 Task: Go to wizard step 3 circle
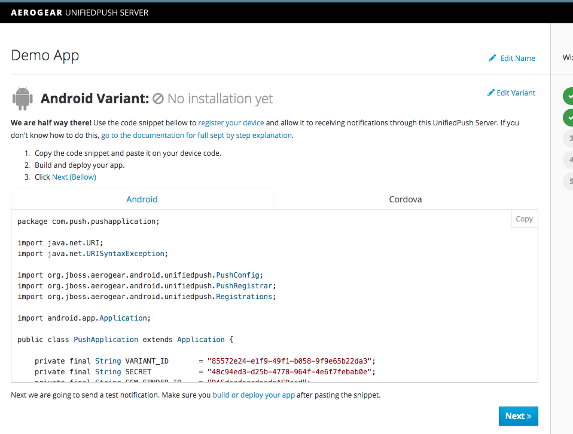tap(569, 138)
